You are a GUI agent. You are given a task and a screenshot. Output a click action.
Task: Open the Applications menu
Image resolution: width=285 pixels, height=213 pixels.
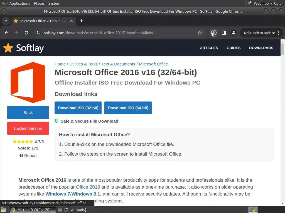[20, 3]
